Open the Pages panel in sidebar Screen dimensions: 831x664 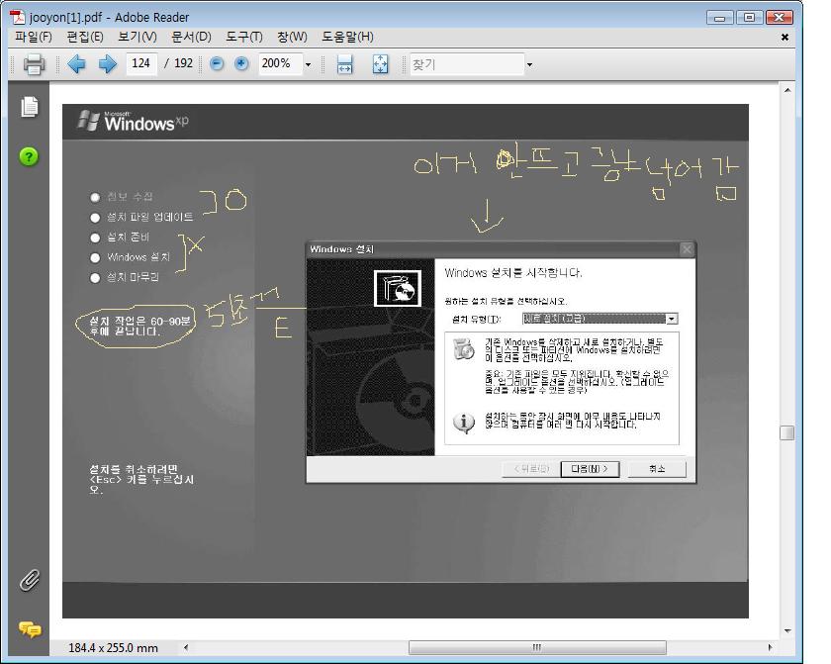point(30,107)
